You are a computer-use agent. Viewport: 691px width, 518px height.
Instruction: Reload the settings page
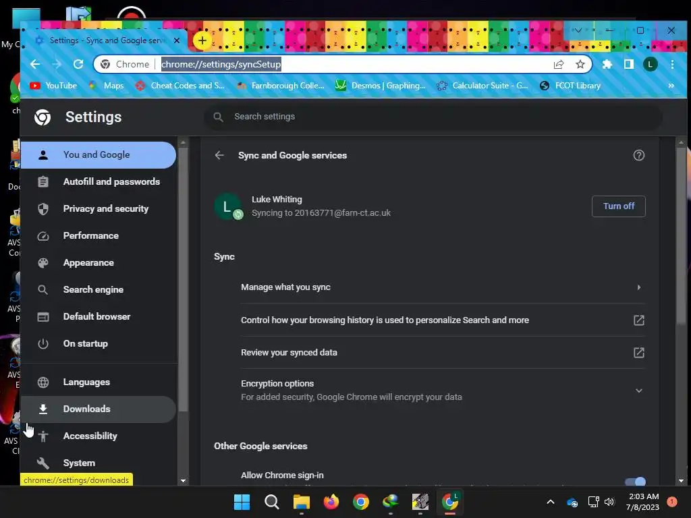pyautogui.click(x=78, y=64)
